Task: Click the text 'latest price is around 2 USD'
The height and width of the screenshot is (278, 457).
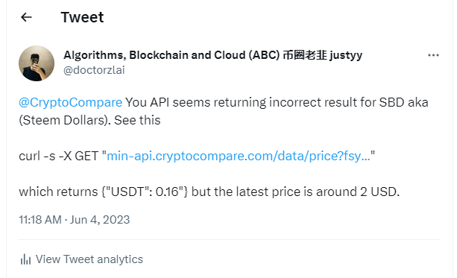Action: click(x=317, y=192)
